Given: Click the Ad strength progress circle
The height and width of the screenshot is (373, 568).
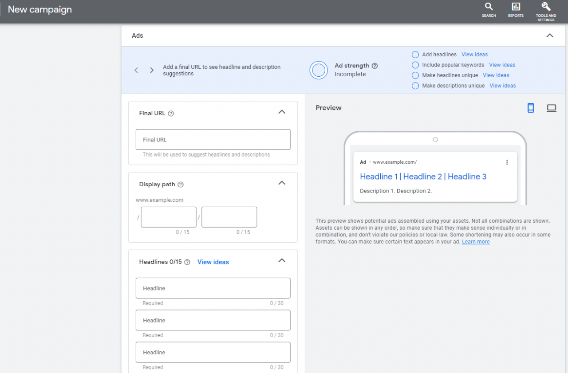Looking at the screenshot, I should 319,70.
